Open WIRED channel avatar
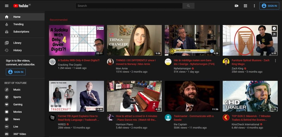Screen dimensions: 282x137 [52, 117]
